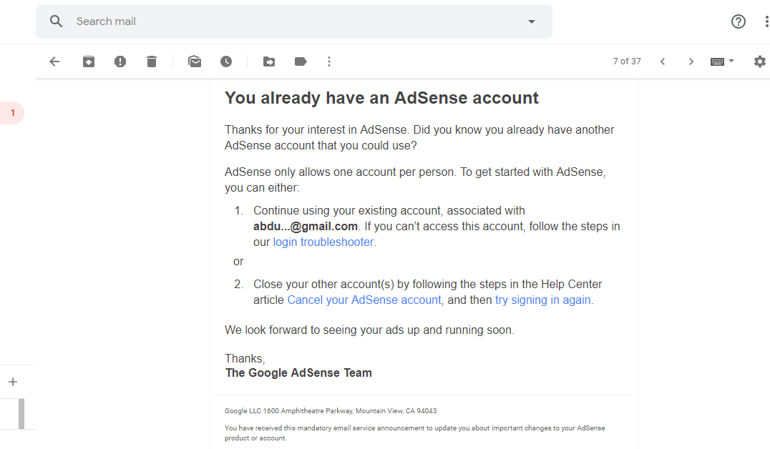Go to the newer email
Viewport: 770px width, 449px height.
[663, 61]
